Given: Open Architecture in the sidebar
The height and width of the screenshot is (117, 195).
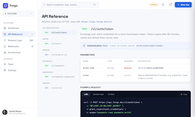Looking at the screenshot, I should (x=19, y=52).
